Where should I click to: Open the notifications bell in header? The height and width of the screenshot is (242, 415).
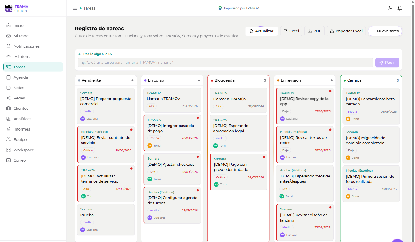[399, 8]
